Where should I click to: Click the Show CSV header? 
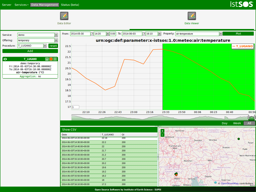[69, 129]
